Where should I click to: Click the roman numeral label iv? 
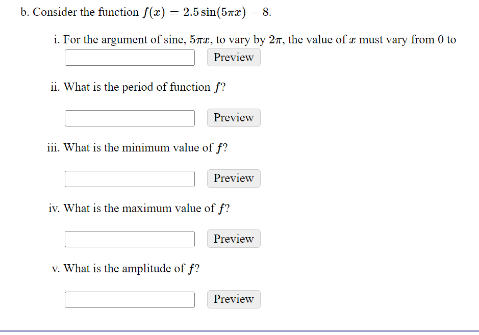coord(52,208)
